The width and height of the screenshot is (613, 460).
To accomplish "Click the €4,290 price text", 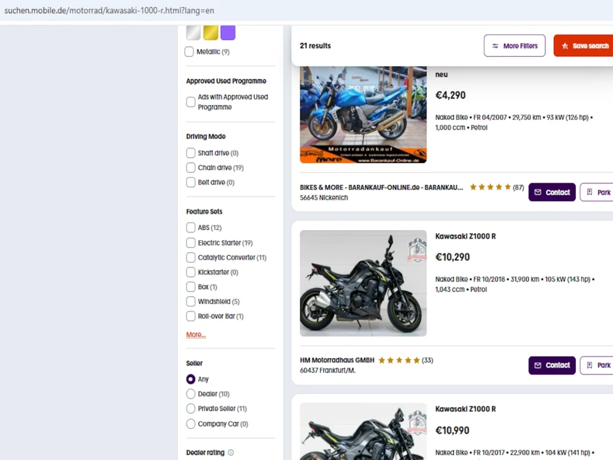I will tap(450, 95).
